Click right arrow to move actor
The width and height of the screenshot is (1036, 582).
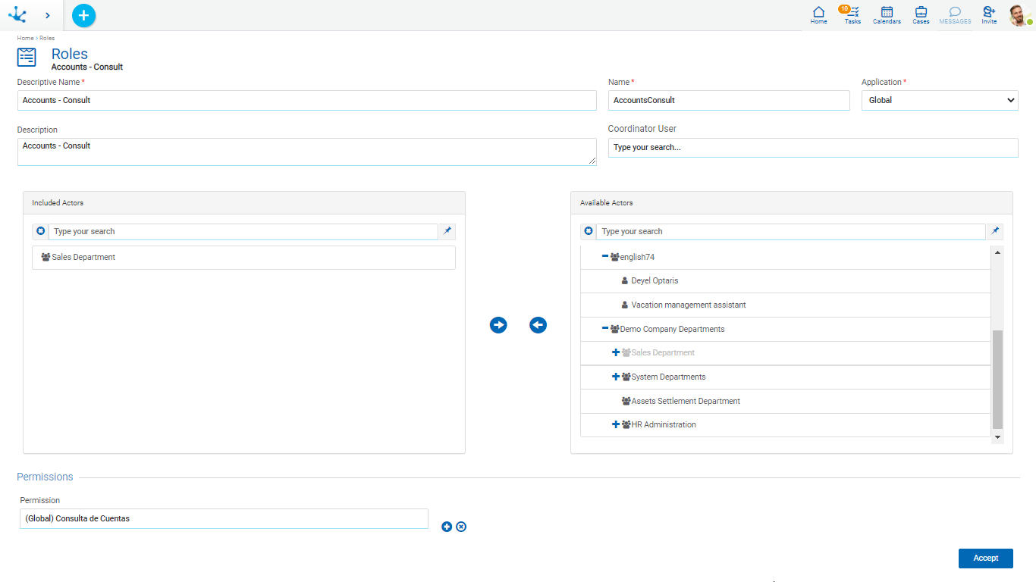(x=498, y=325)
